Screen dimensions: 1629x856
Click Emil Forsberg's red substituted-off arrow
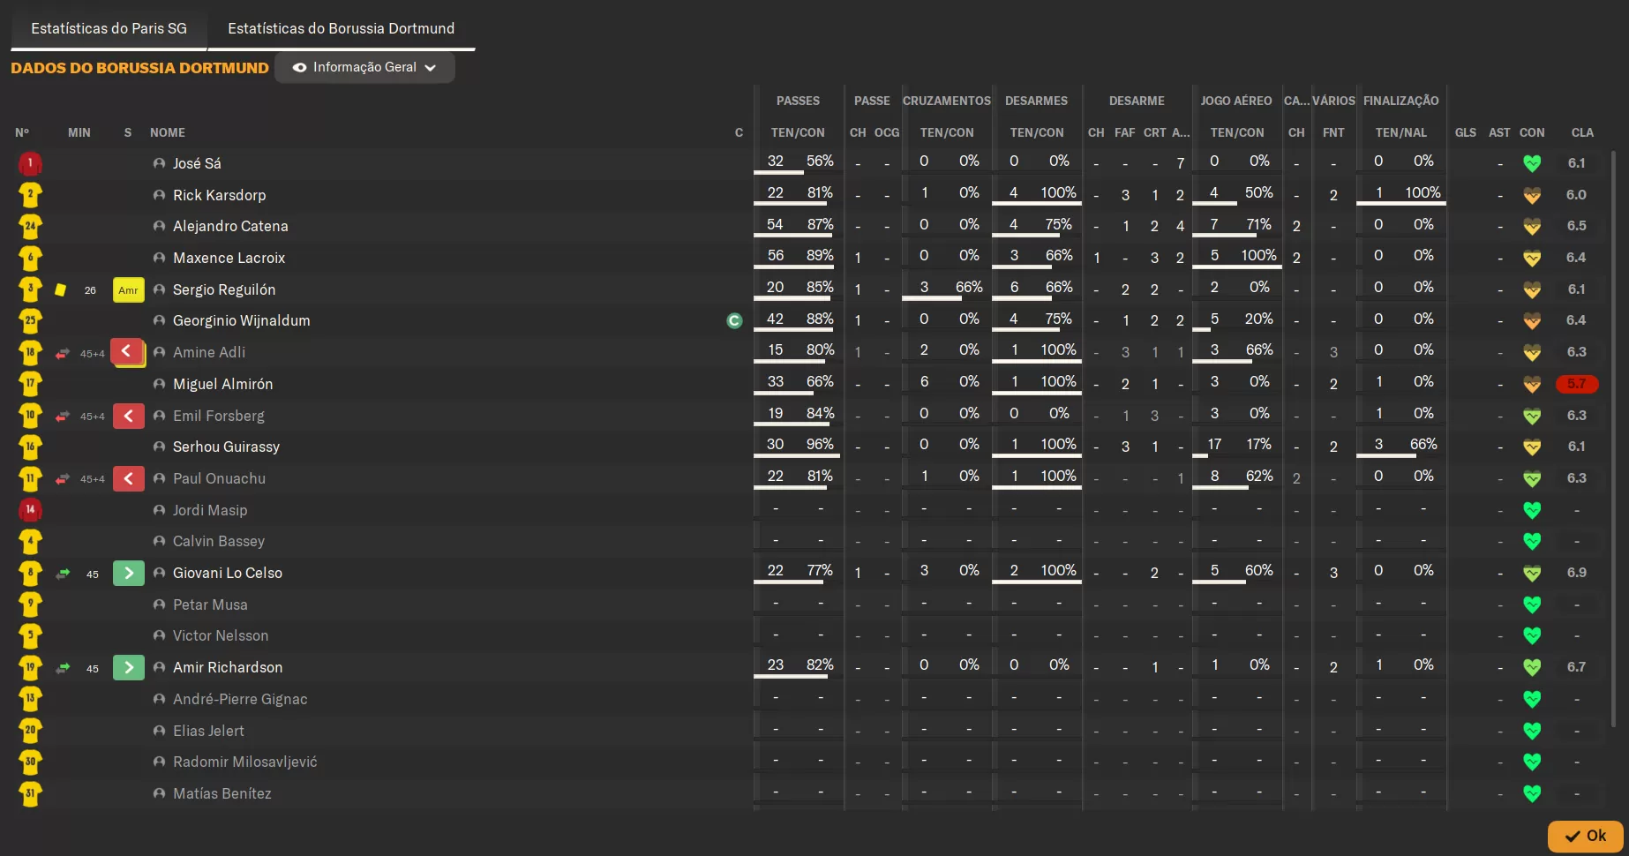click(x=128, y=416)
